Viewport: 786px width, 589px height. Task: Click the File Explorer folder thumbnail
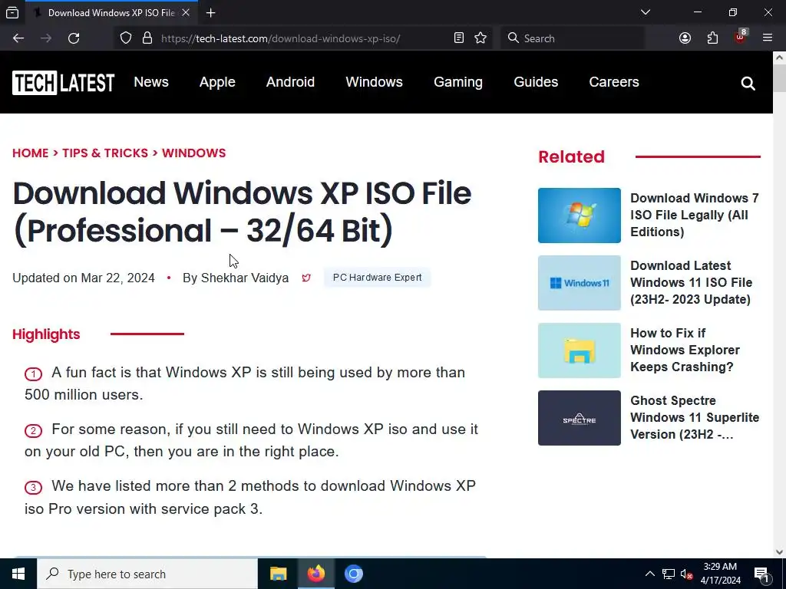pos(580,350)
